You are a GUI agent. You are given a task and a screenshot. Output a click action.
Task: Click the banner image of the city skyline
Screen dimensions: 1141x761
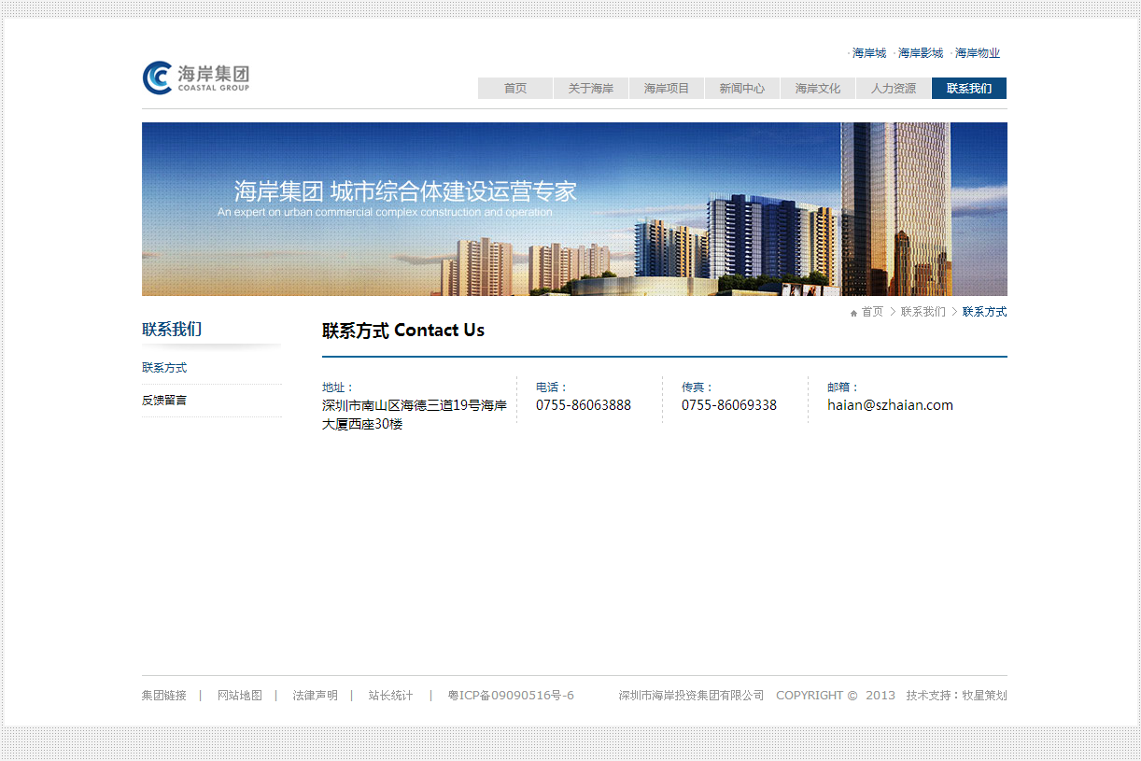574,208
